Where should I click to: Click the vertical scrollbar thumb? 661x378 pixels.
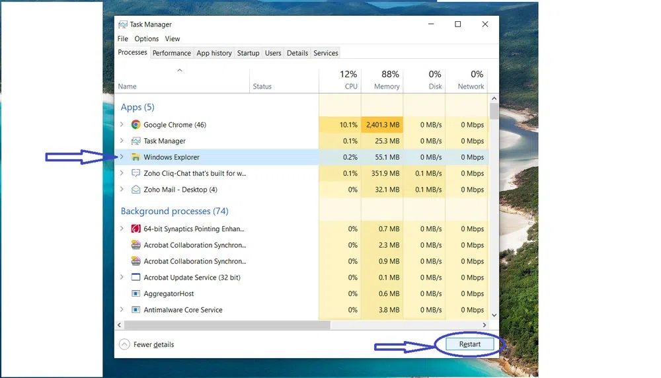point(494,111)
